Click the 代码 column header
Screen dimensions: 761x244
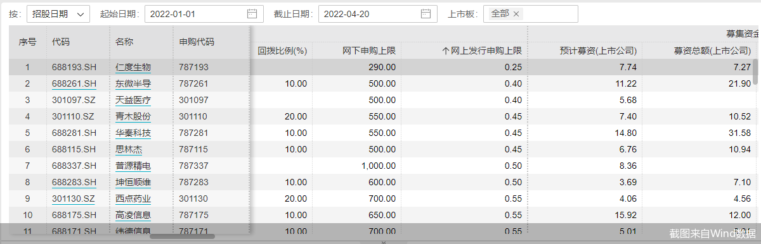[x=61, y=42]
